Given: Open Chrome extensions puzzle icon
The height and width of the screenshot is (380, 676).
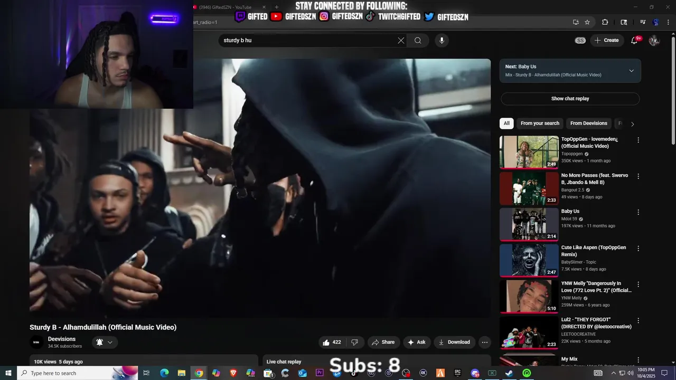Looking at the screenshot, I should 605,22.
